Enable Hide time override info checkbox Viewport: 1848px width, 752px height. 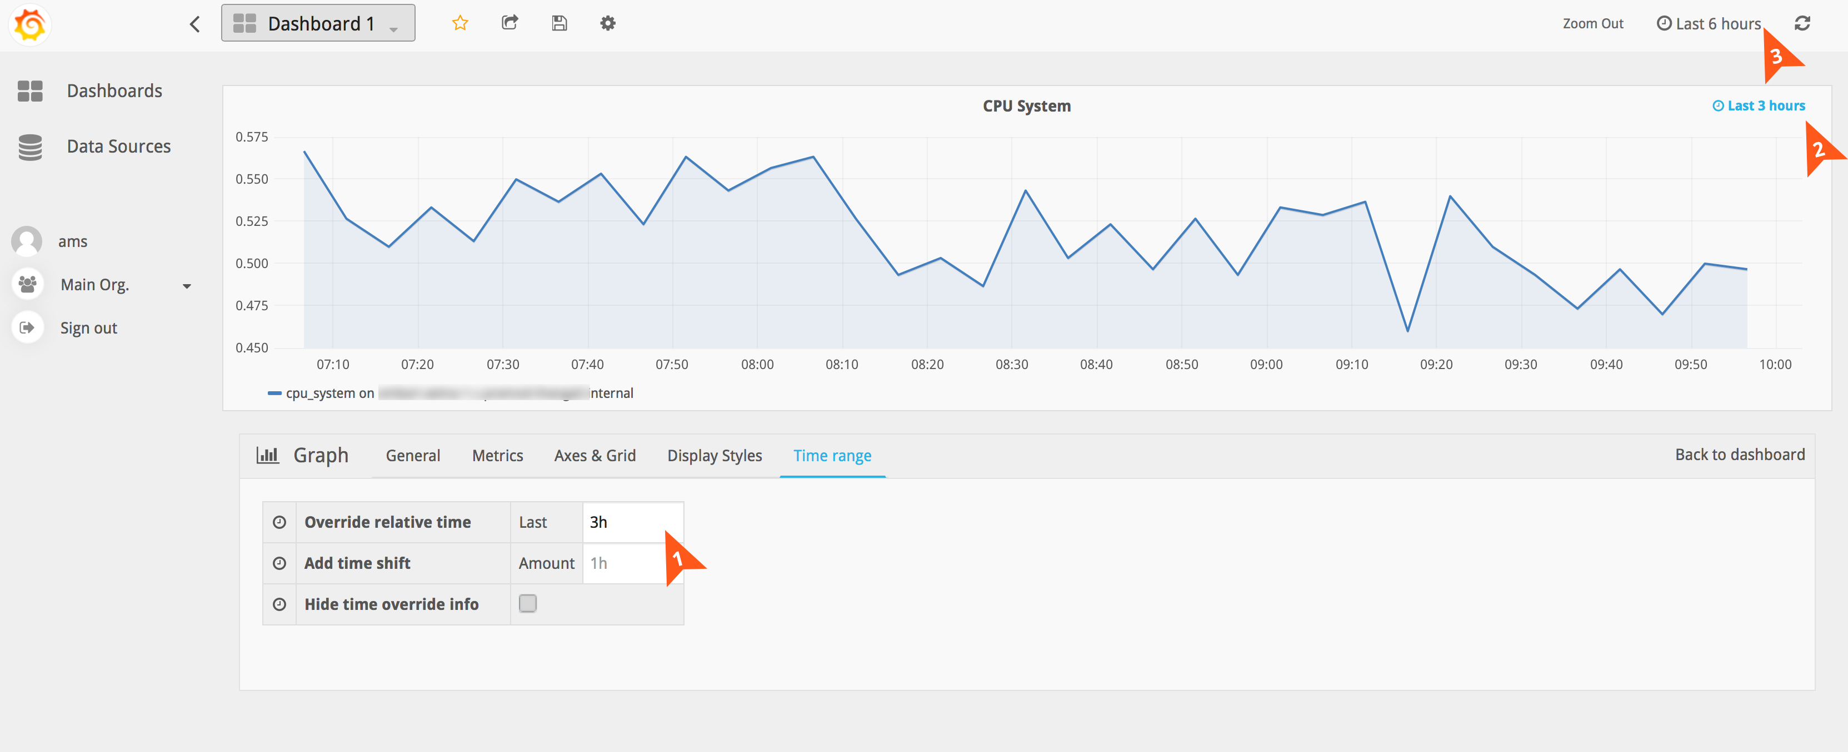[527, 604]
